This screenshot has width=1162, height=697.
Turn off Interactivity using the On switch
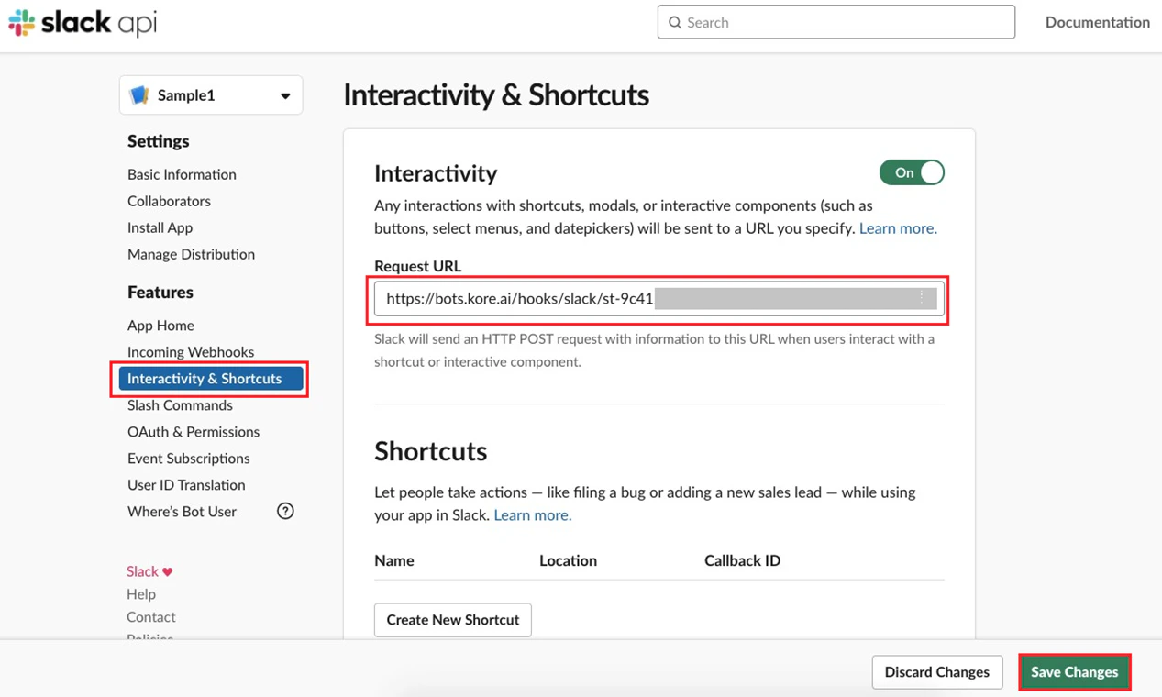pyautogui.click(x=911, y=172)
